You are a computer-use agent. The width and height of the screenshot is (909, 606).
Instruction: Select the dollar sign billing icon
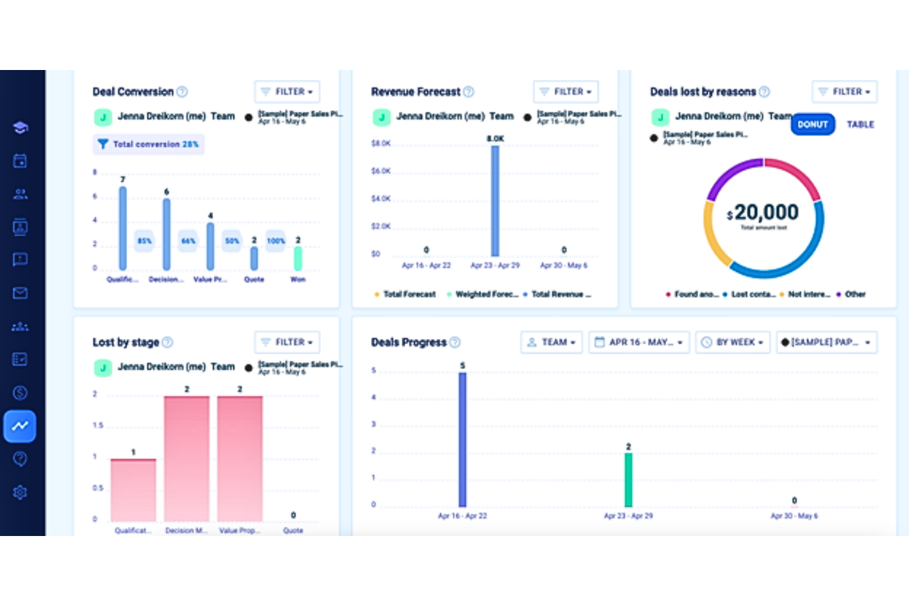tap(20, 393)
